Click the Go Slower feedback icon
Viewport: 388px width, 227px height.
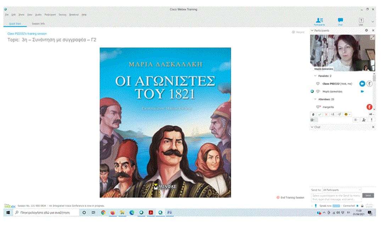pos(339,114)
